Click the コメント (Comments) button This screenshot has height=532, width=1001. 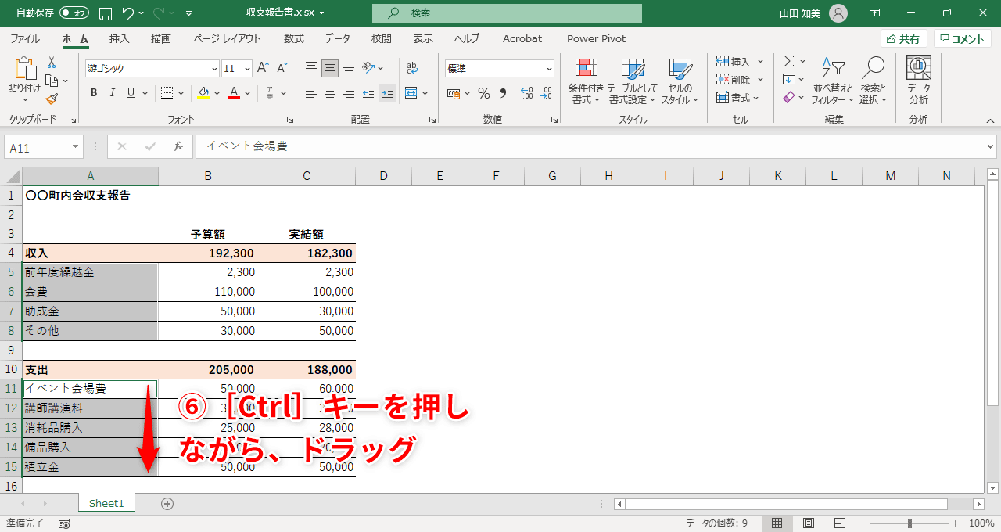961,38
